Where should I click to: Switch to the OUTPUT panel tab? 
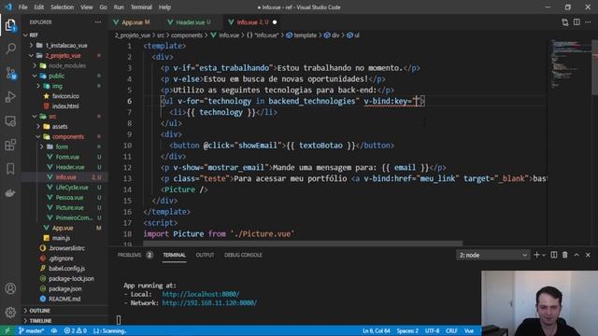pos(205,255)
